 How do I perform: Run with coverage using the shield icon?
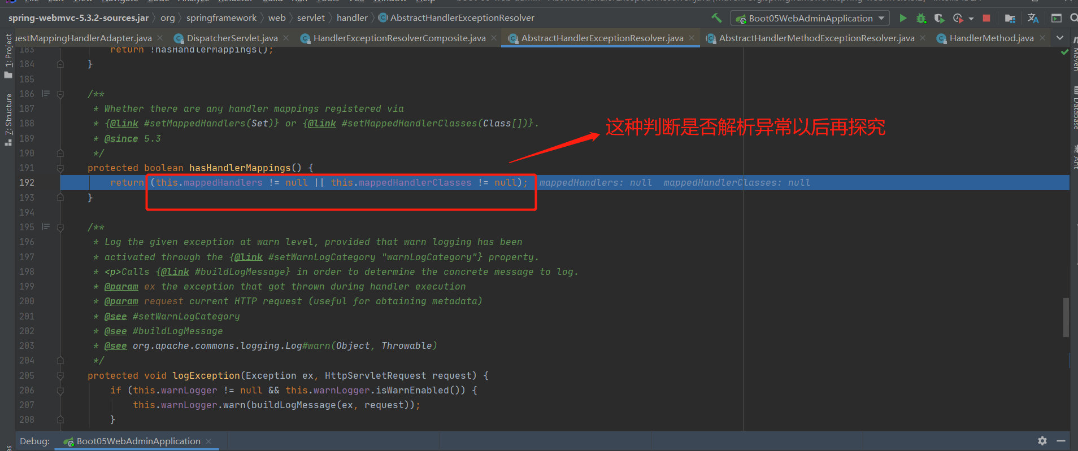tap(939, 18)
